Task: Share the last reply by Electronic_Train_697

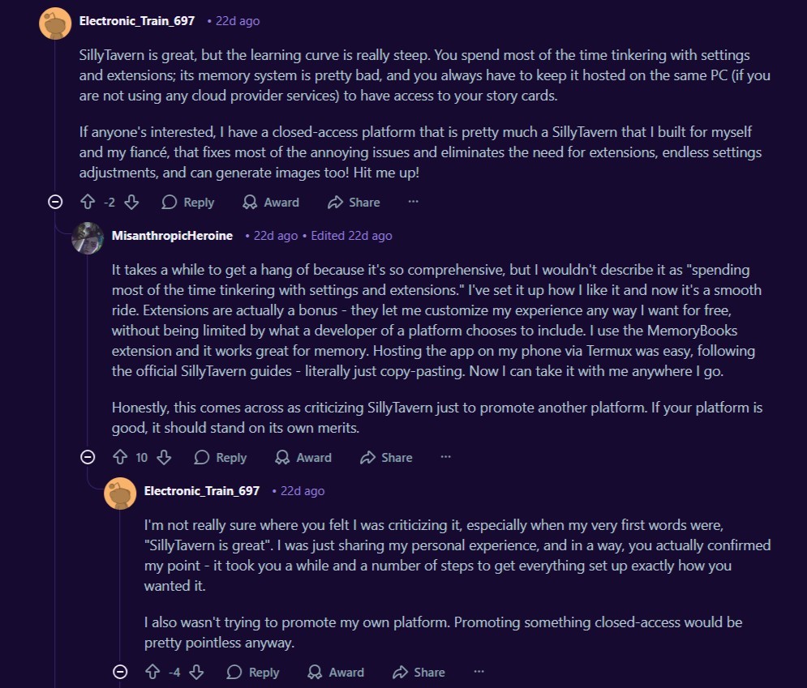Action: (x=419, y=672)
